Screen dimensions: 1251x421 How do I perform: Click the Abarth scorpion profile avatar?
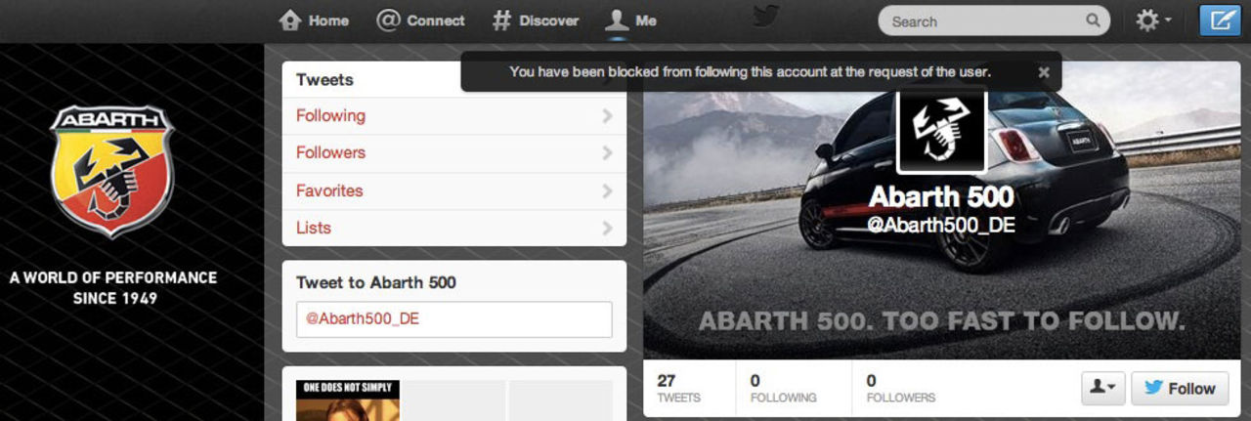pos(941,132)
